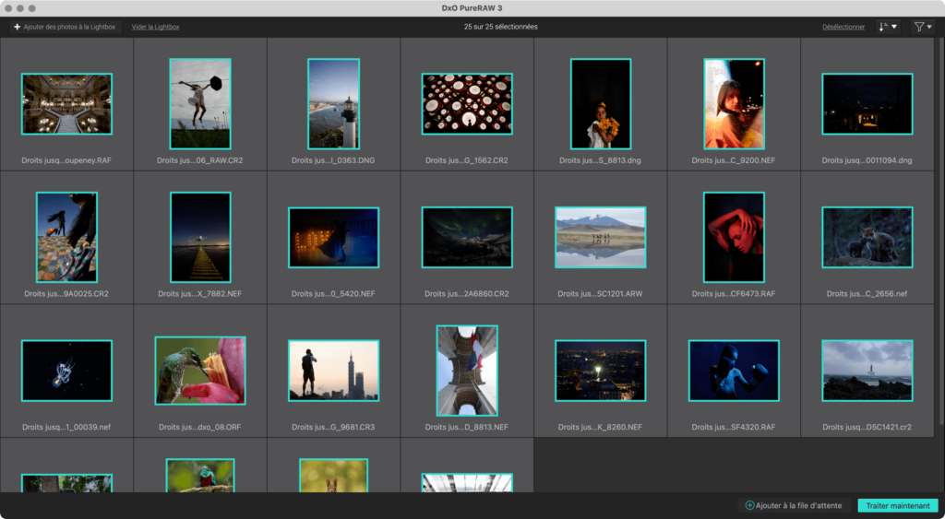This screenshot has width=945, height=519.
Task: Select the woman portrait thumbnail C_9200.NEF
Action: [x=734, y=104]
